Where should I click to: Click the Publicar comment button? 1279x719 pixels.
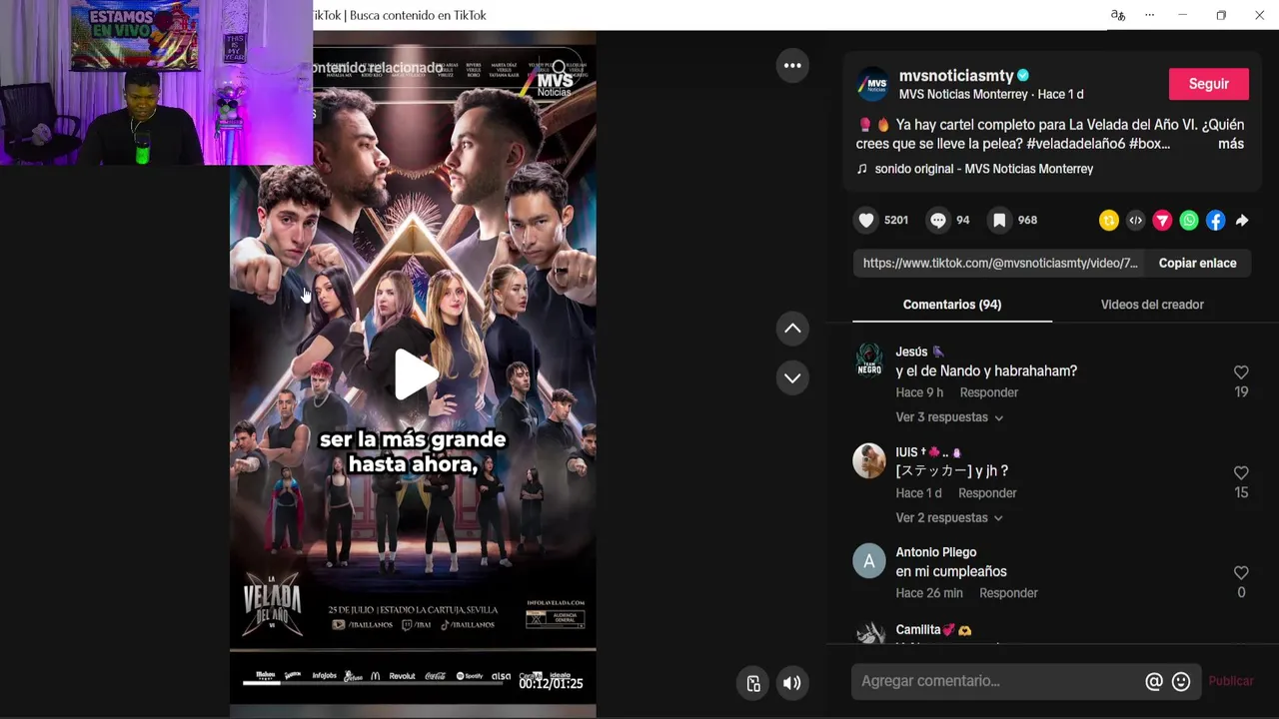(x=1231, y=681)
